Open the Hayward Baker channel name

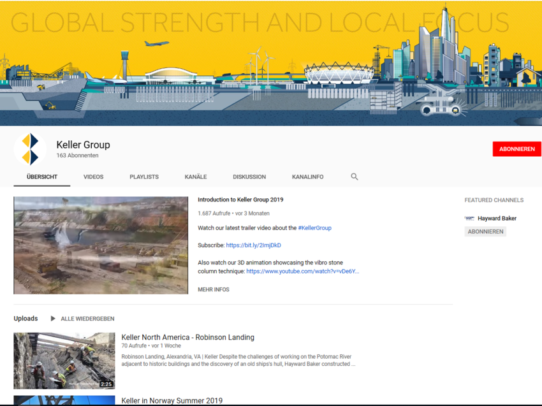(x=497, y=219)
